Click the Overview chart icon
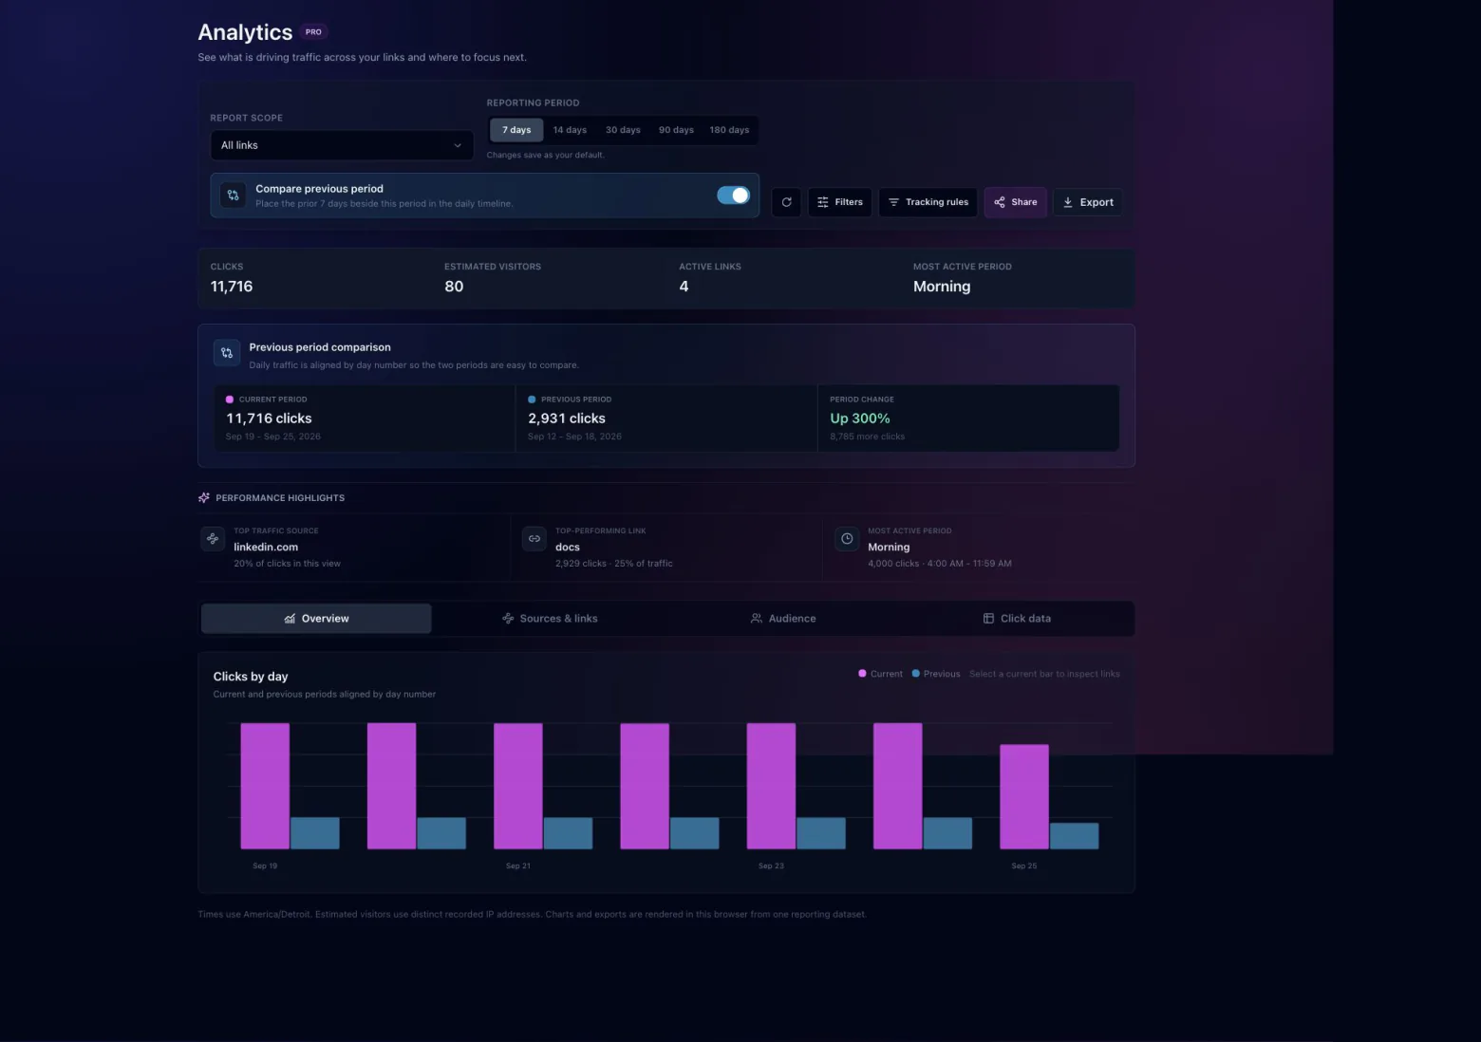Screen dimensions: 1481x1042 point(290,619)
